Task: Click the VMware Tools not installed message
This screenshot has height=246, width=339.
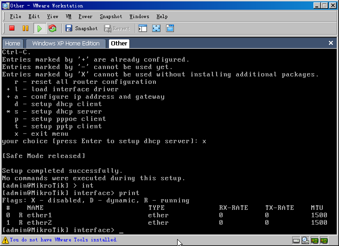Action: click(x=64, y=240)
